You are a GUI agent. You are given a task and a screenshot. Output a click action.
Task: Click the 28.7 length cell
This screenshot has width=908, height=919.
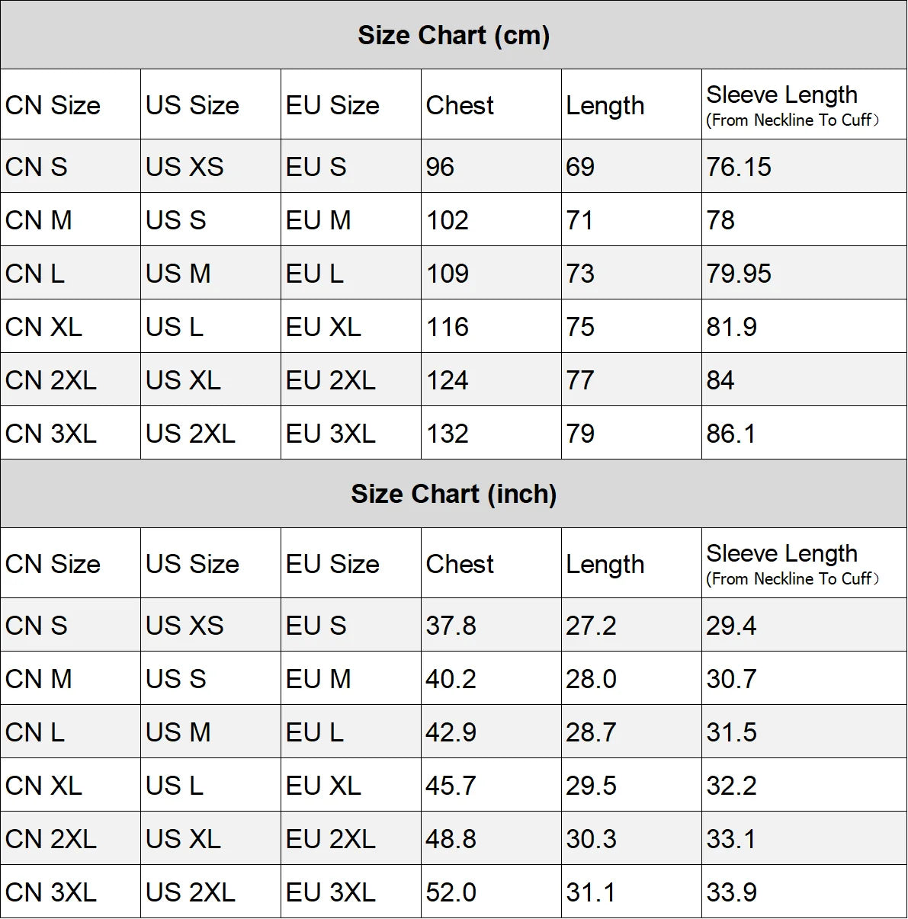(x=591, y=732)
